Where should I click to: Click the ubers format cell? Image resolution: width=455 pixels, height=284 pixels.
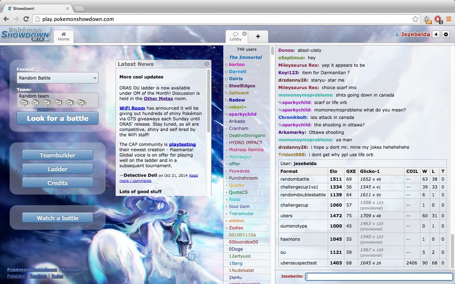(x=303, y=215)
